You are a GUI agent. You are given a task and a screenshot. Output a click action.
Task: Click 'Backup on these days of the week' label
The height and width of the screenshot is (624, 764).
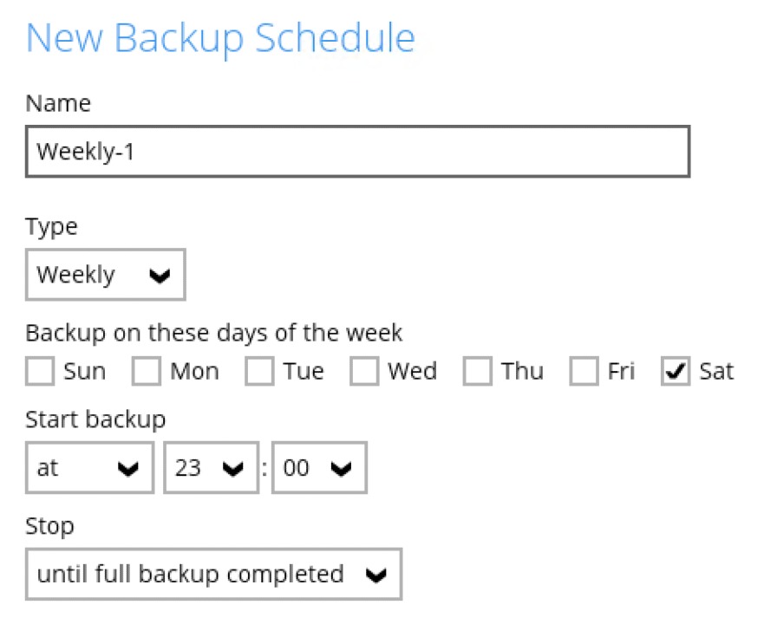[213, 333]
